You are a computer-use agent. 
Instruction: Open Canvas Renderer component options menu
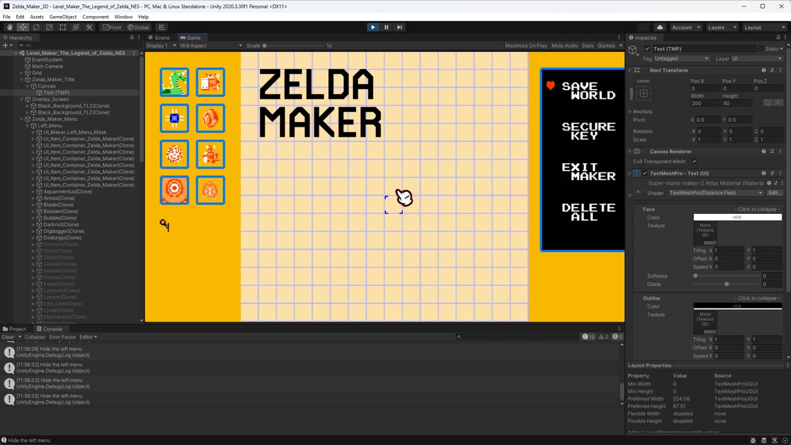click(780, 151)
